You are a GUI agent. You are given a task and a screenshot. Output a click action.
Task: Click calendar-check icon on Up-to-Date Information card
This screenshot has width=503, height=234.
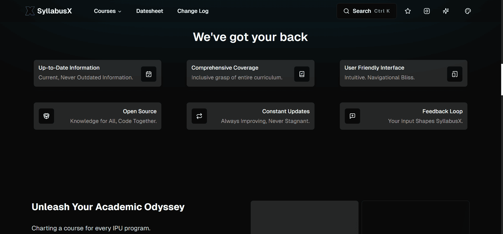[x=149, y=74]
